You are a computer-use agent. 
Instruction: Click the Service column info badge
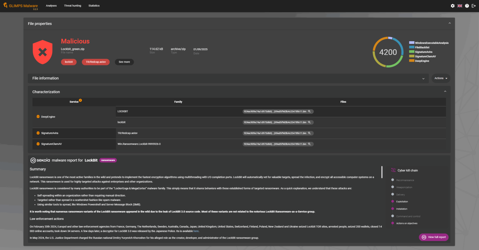[x=80, y=100]
